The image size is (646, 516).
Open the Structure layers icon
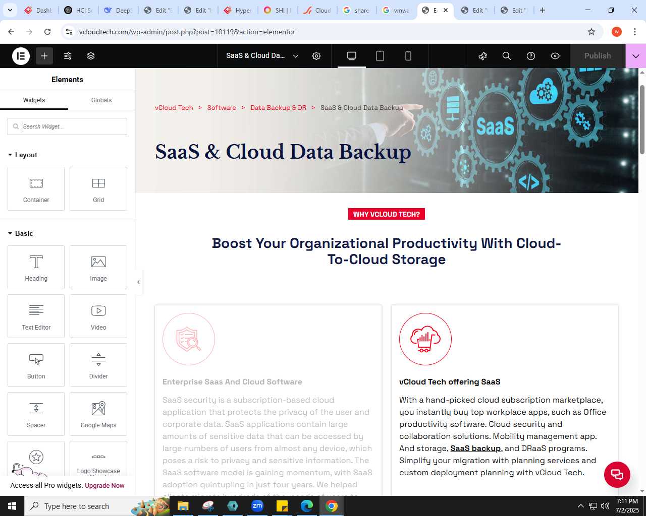[91, 56]
